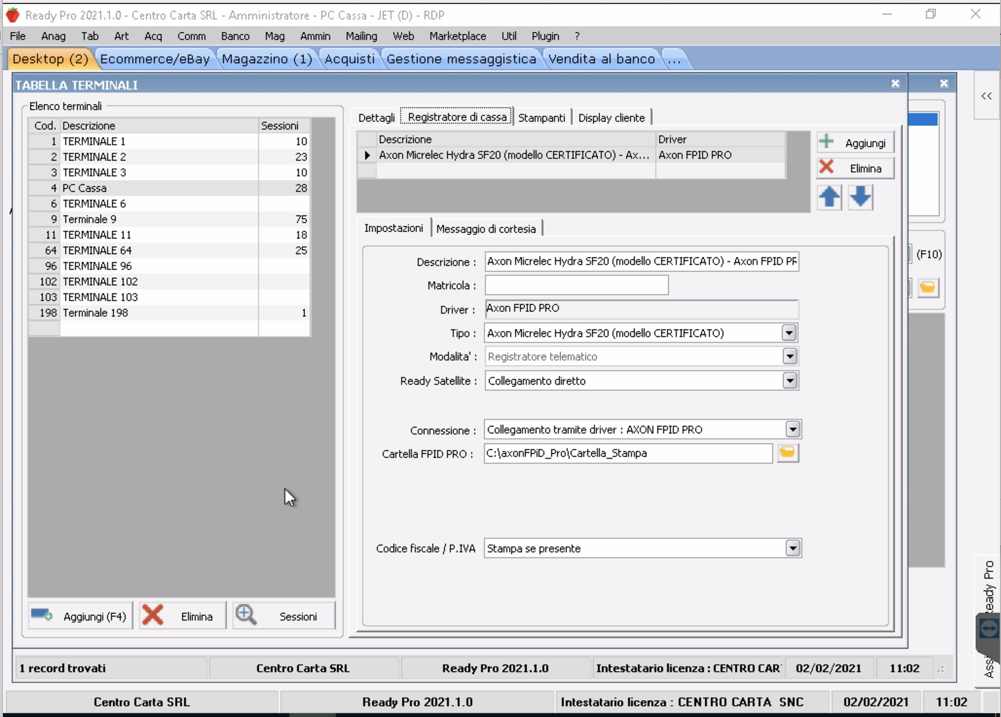Click Descrizione column header in terminal list
Viewport: 1001px width, 717px height.
click(x=159, y=126)
